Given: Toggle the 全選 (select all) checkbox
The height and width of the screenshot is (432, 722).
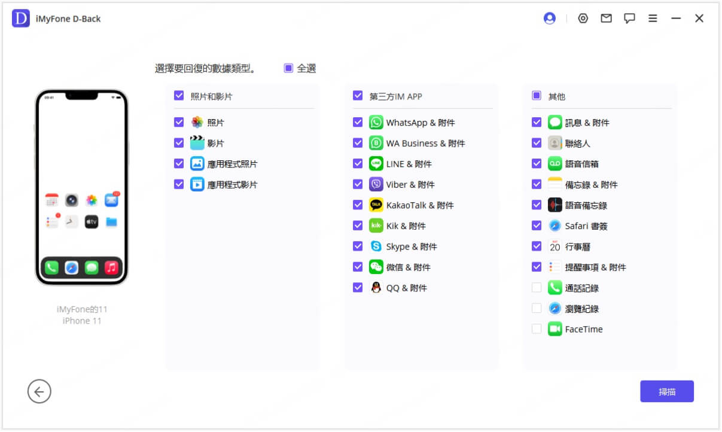Looking at the screenshot, I should [290, 68].
